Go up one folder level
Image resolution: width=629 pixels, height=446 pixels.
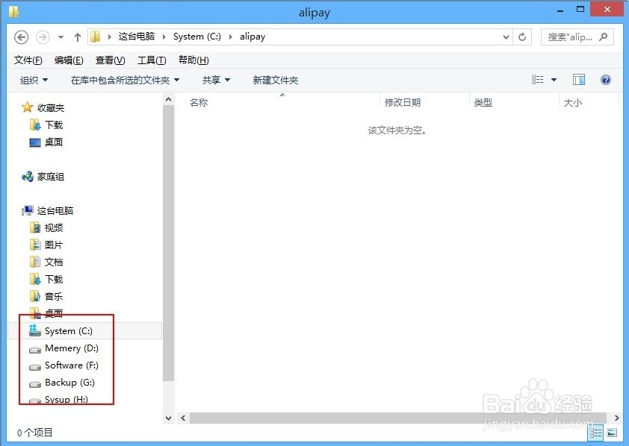point(78,37)
